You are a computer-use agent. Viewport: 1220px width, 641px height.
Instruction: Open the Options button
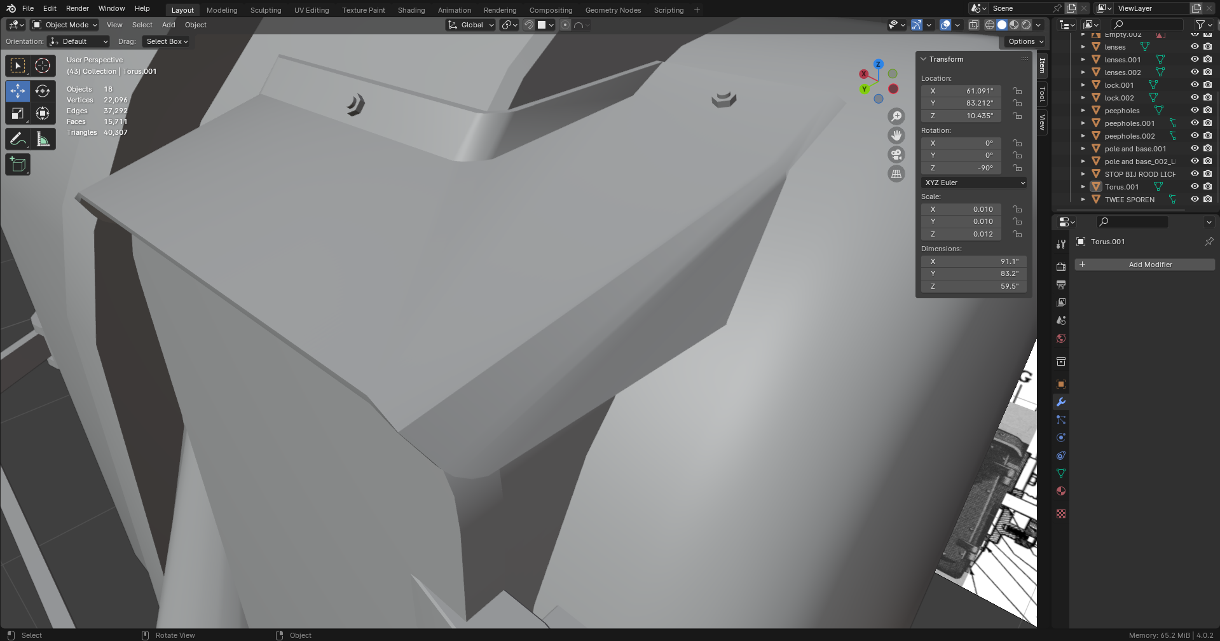(x=1025, y=41)
